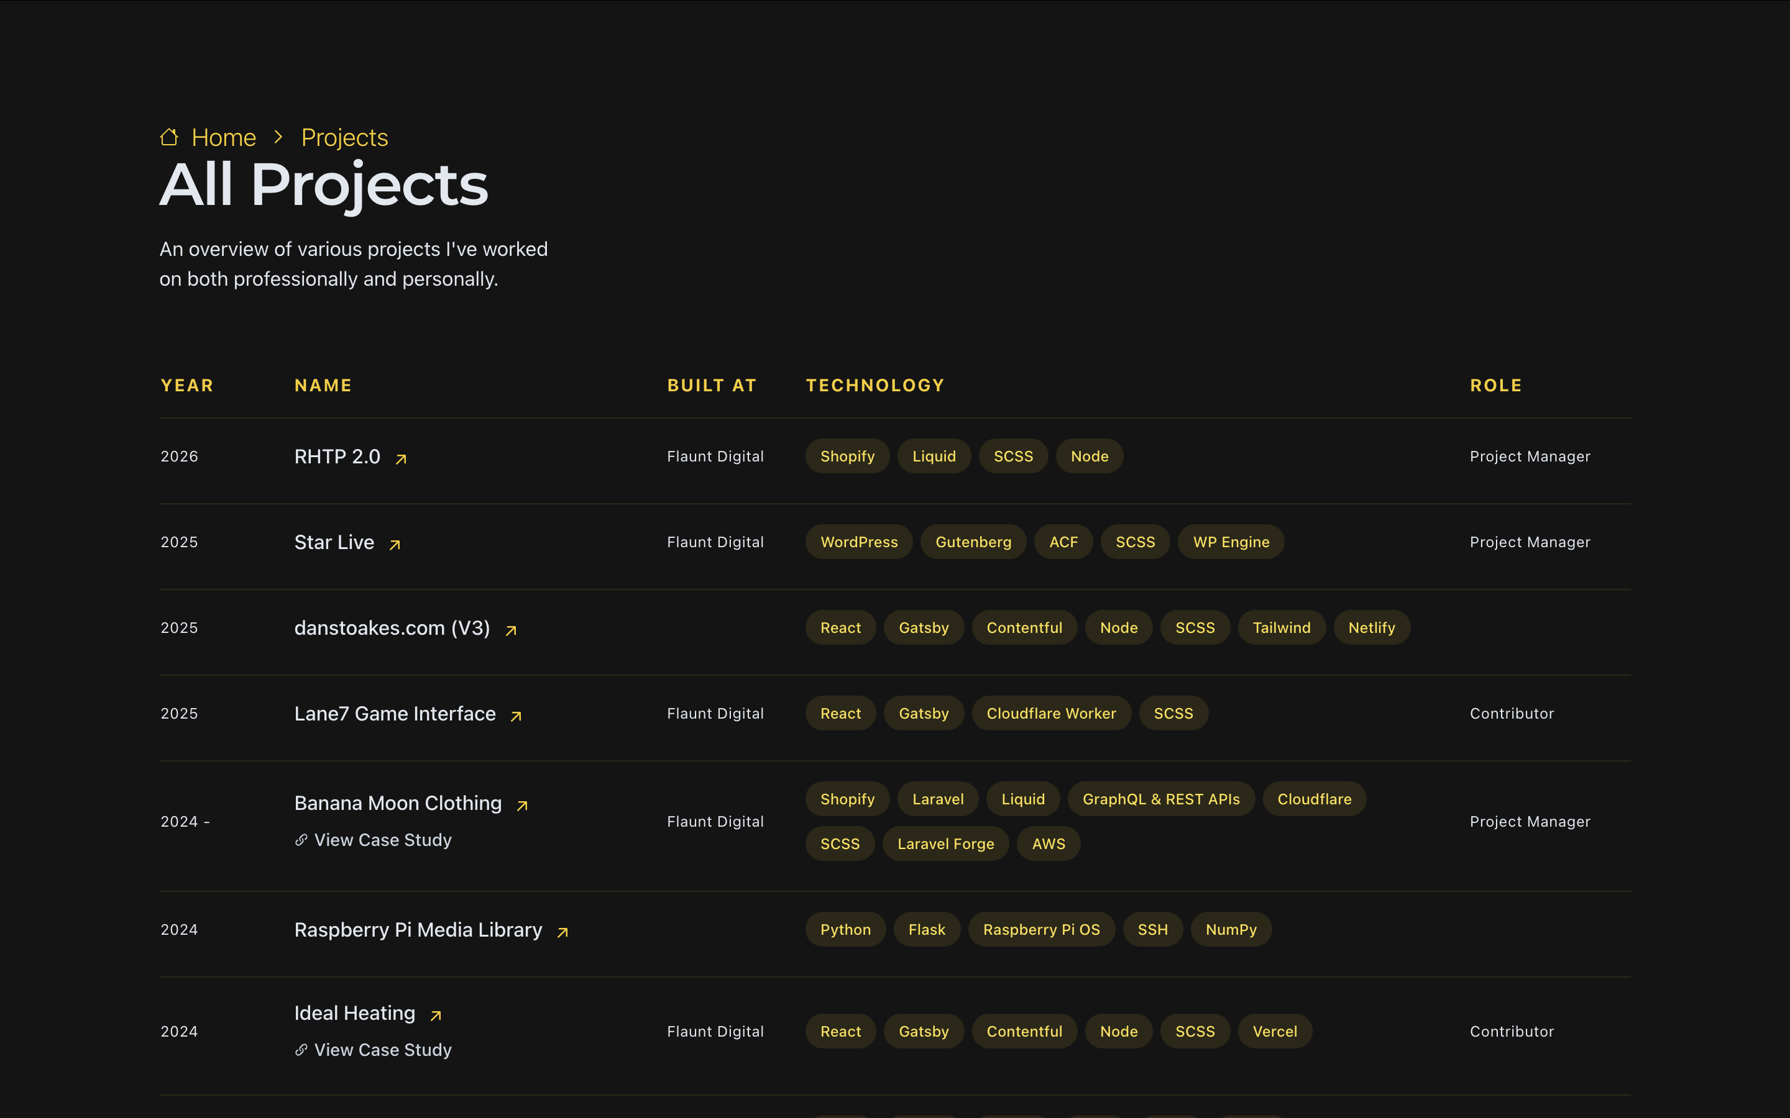Click Flaunt Digital in RHTP 2.0 row
The width and height of the screenshot is (1790, 1118).
point(715,457)
